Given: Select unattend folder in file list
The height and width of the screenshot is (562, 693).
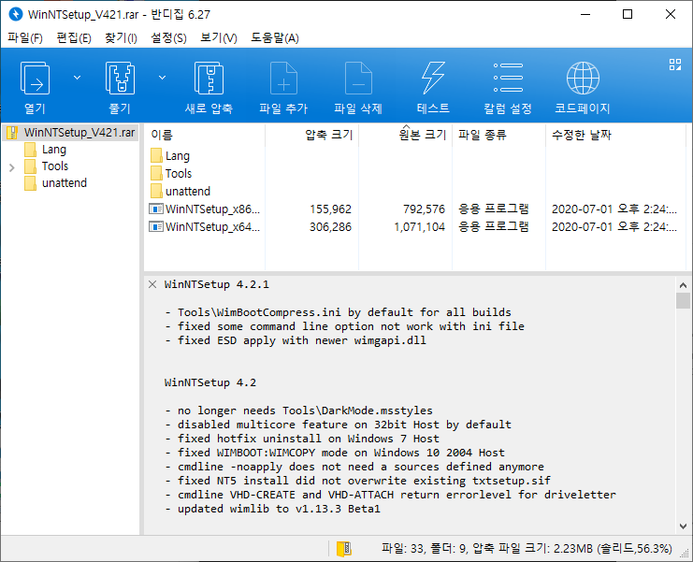Looking at the screenshot, I should pyautogui.click(x=188, y=192).
